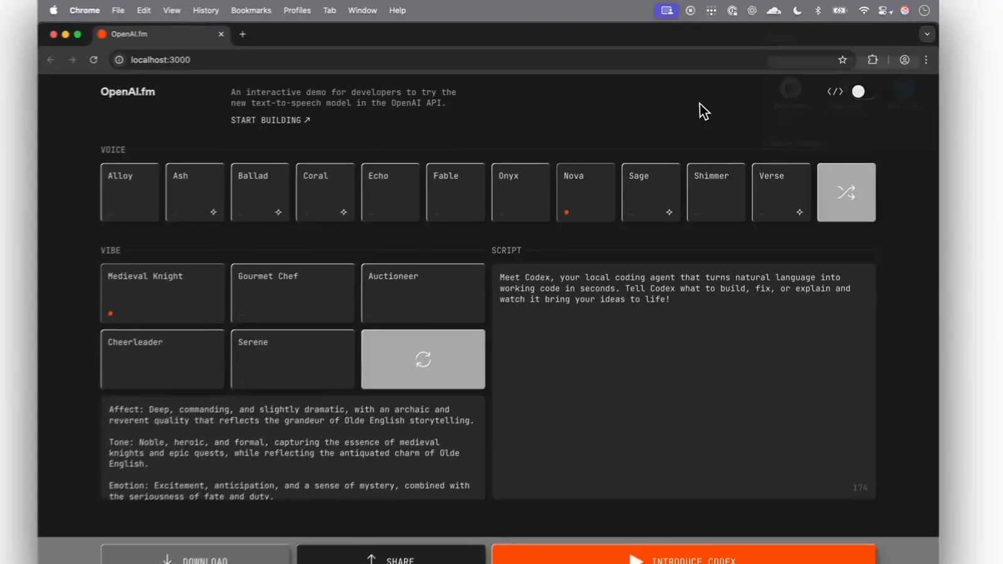This screenshot has height=564, width=1003.
Task: Open the START BUILDING link
Action: (x=270, y=120)
